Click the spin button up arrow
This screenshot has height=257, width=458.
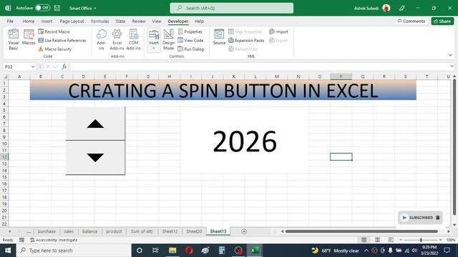(95, 124)
